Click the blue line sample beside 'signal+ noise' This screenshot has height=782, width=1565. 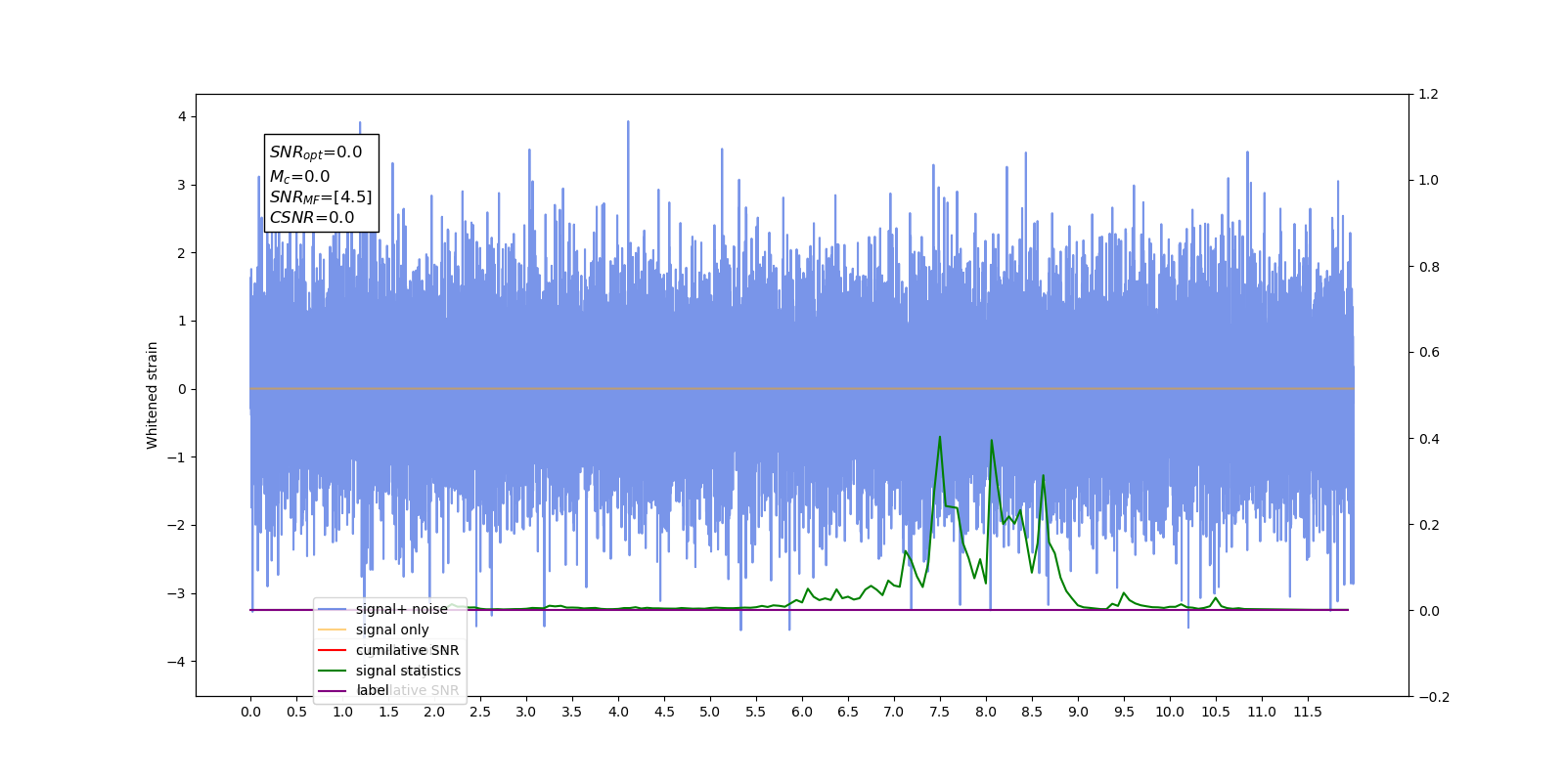click(333, 609)
